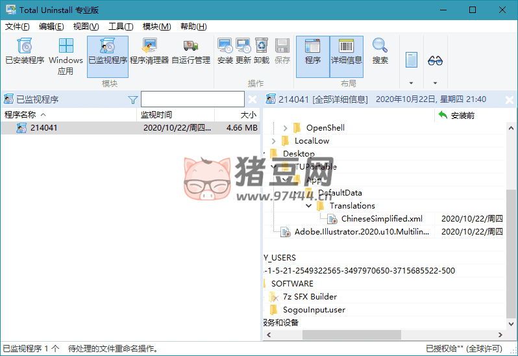Expand the OpenShell folder node
The image size is (518, 356).
coord(285,128)
